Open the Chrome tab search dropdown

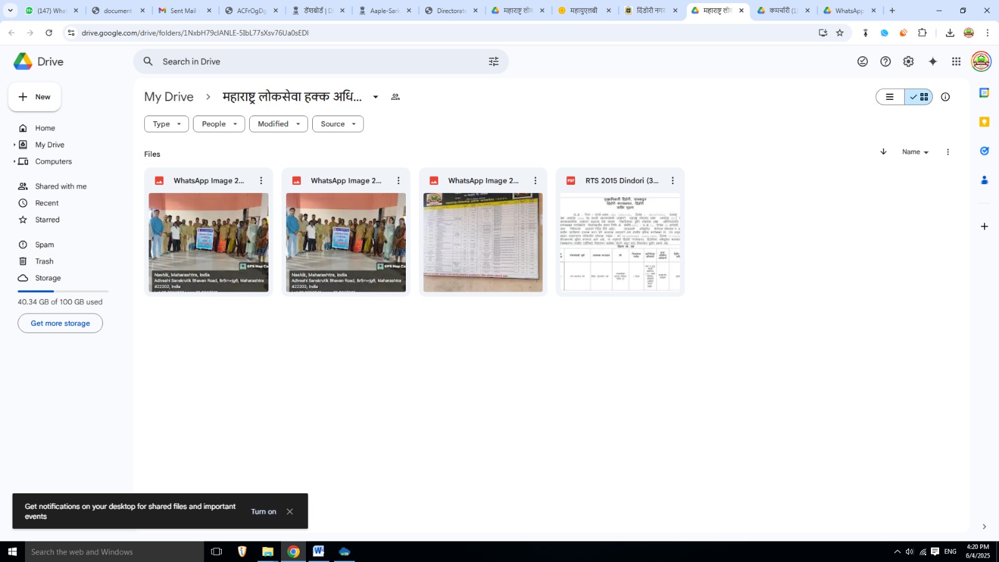(10, 10)
